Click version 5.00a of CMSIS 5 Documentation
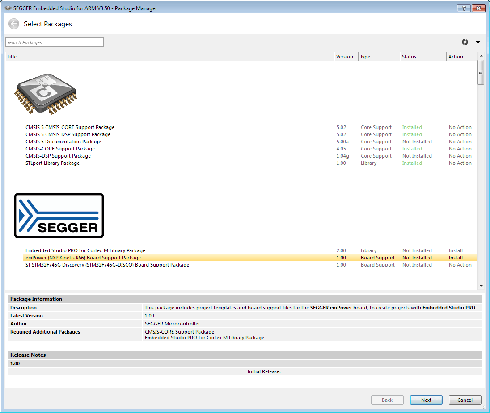 pos(342,142)
